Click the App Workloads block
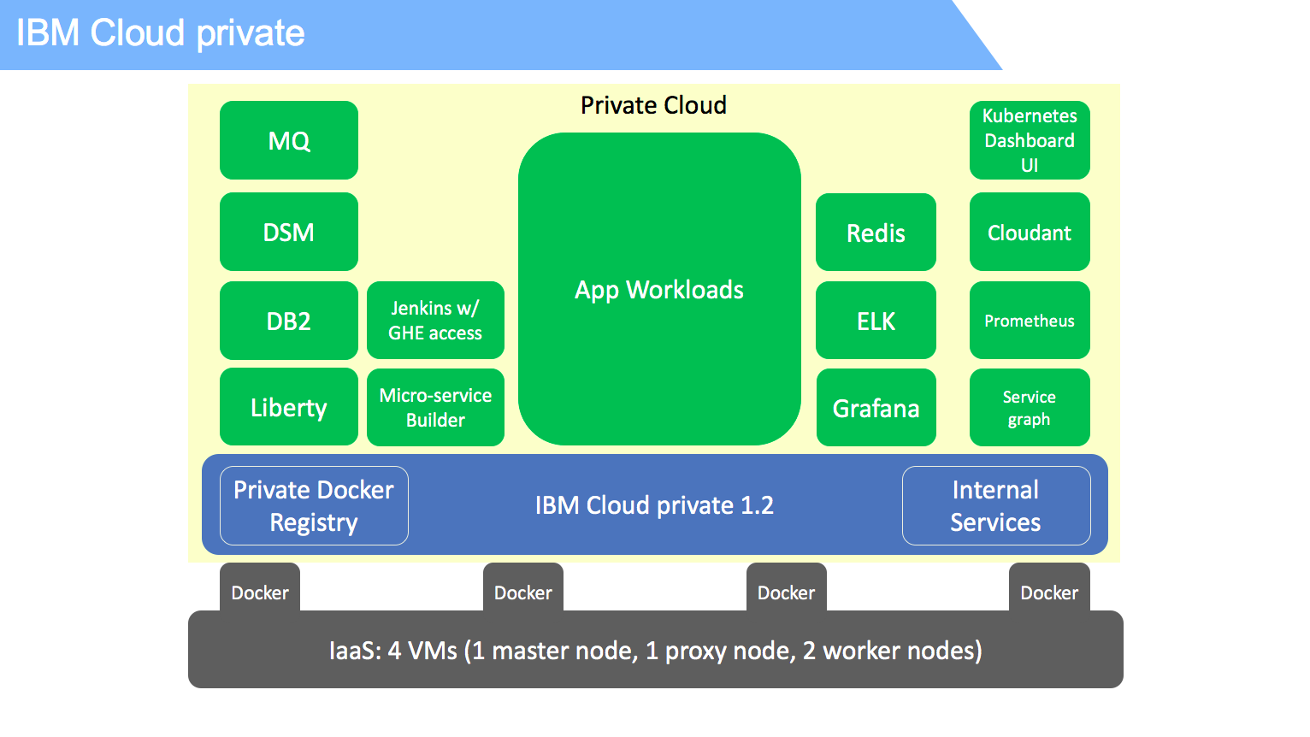The width and height of the screenshot is (1310, 737). pos(659,289)
